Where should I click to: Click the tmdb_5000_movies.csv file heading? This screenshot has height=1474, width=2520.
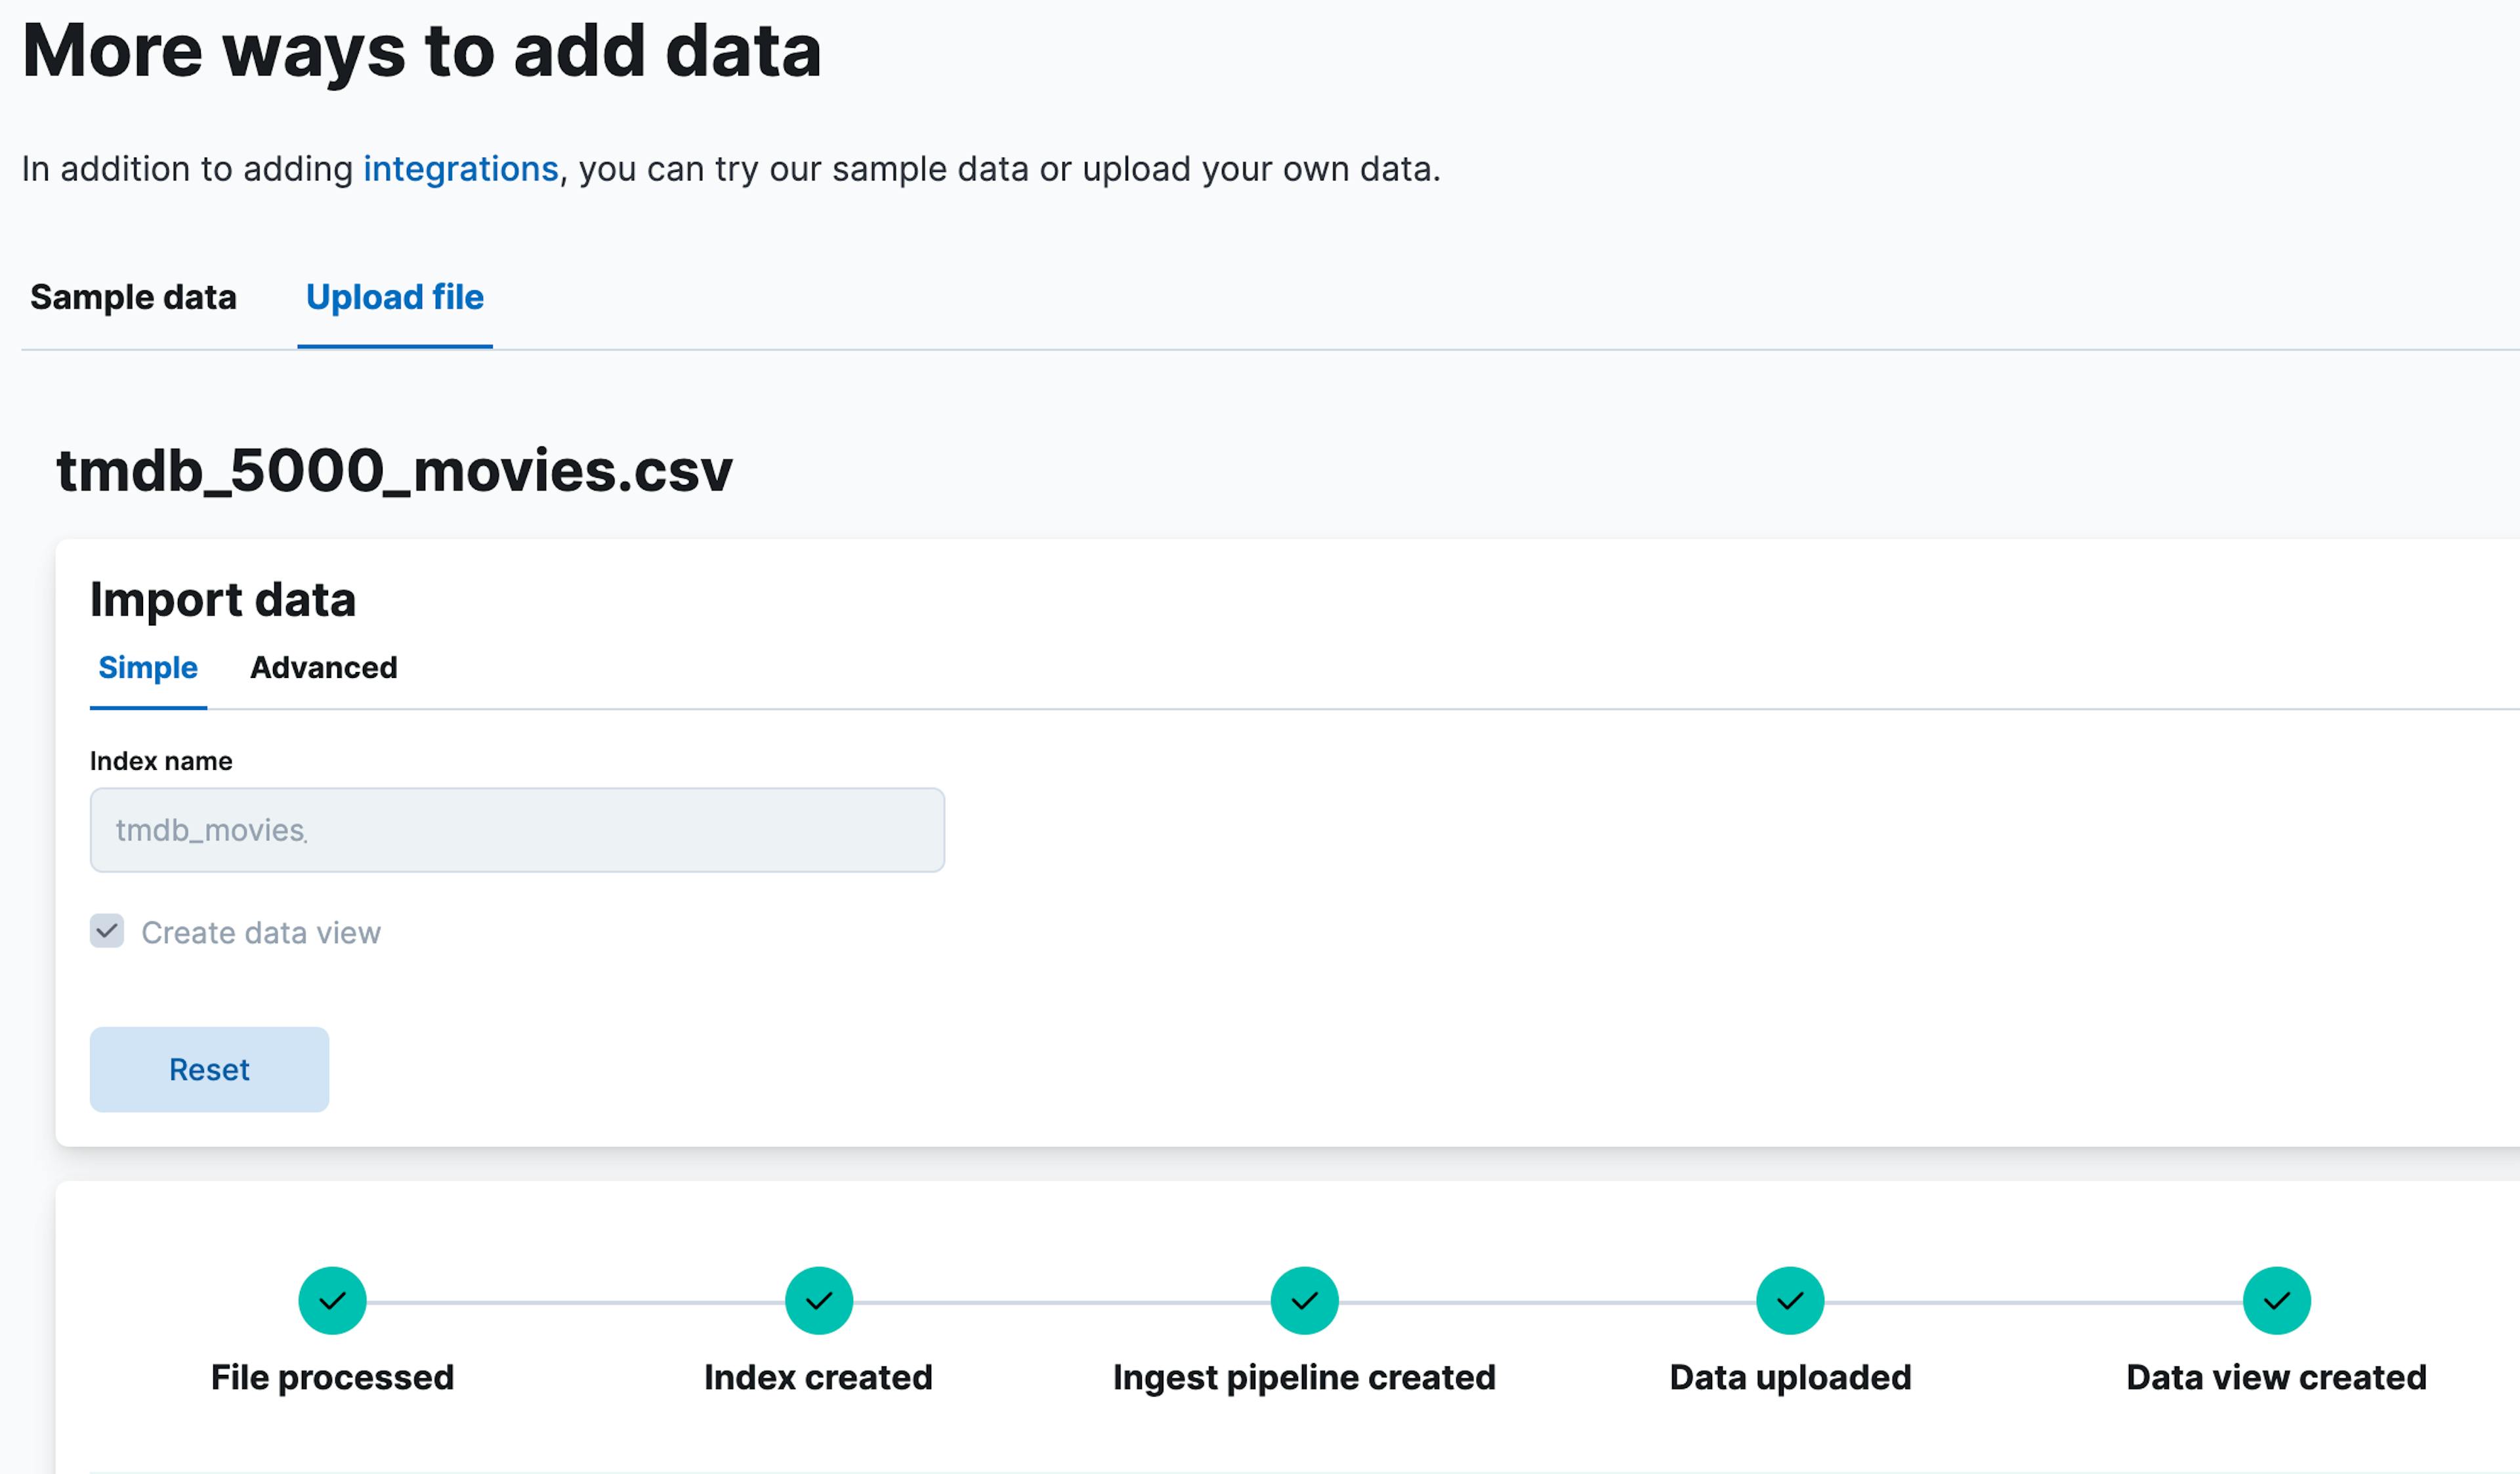coord(394,470)
